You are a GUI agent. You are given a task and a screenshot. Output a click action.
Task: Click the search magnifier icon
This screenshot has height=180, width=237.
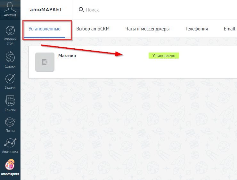81,10
